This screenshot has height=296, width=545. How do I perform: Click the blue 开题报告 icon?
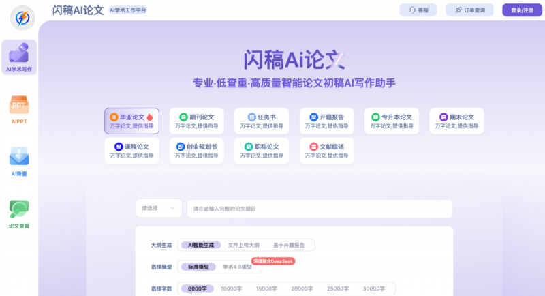(313, 117)
